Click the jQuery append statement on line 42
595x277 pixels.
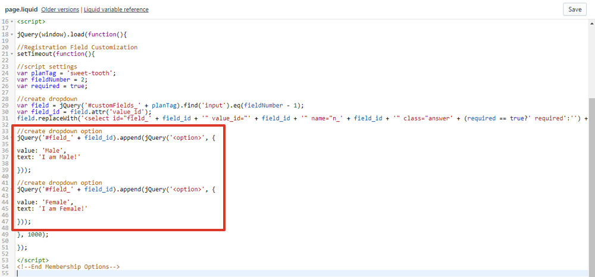tap(116, 189)
